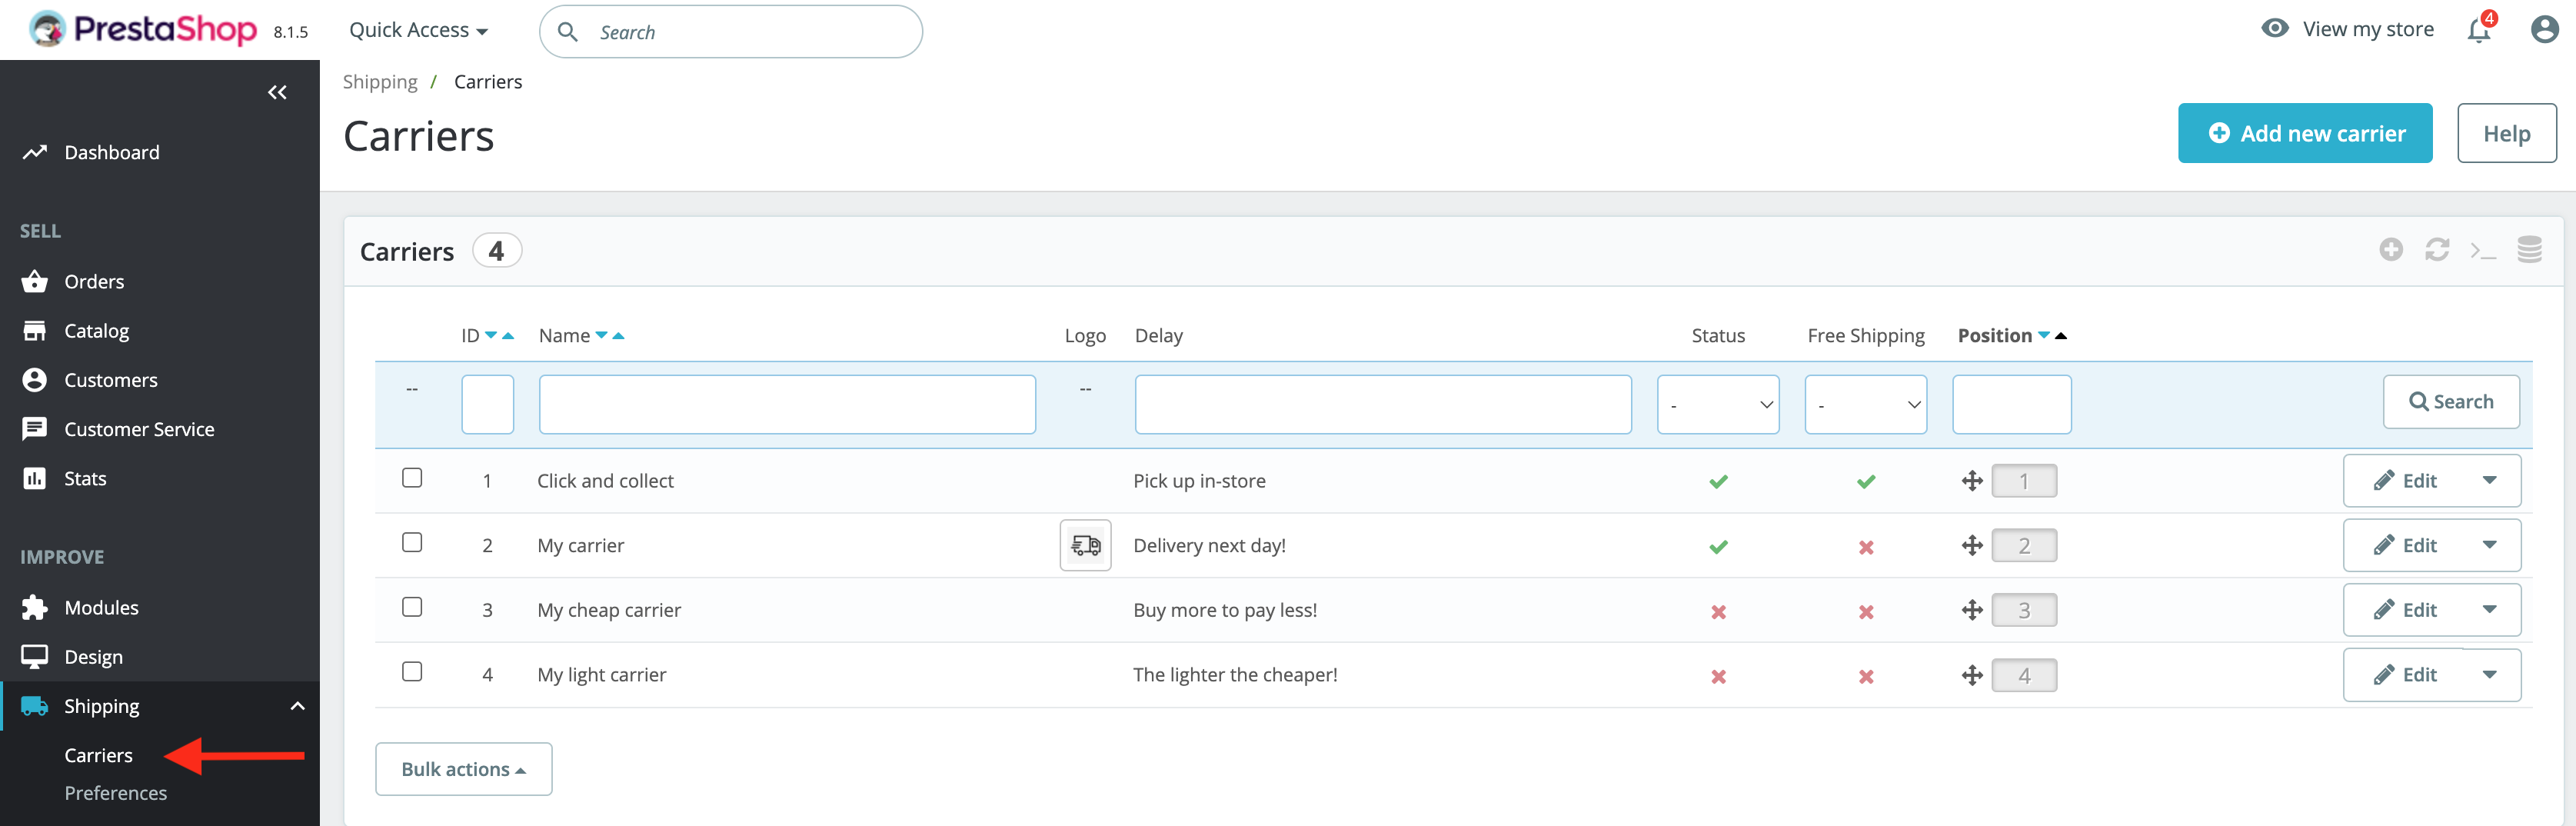Click the eye icon next to View my store
The image size is (2576, 826).
point(2275,28)
